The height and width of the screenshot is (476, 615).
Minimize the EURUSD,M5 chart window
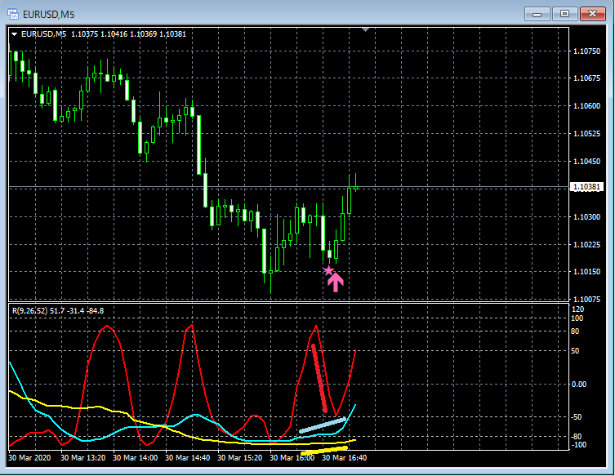click(537, 14)
